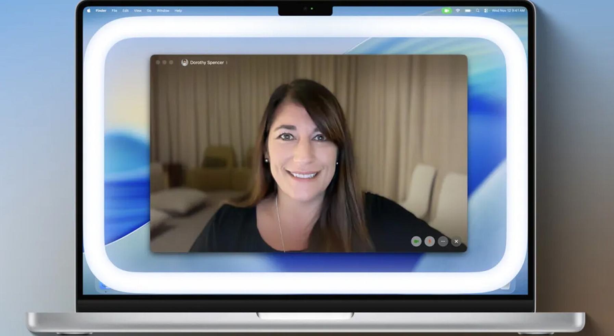The height and width of the screenshot is (336, 614).
Task: Open the Help menu
Action: coord(178,11)
